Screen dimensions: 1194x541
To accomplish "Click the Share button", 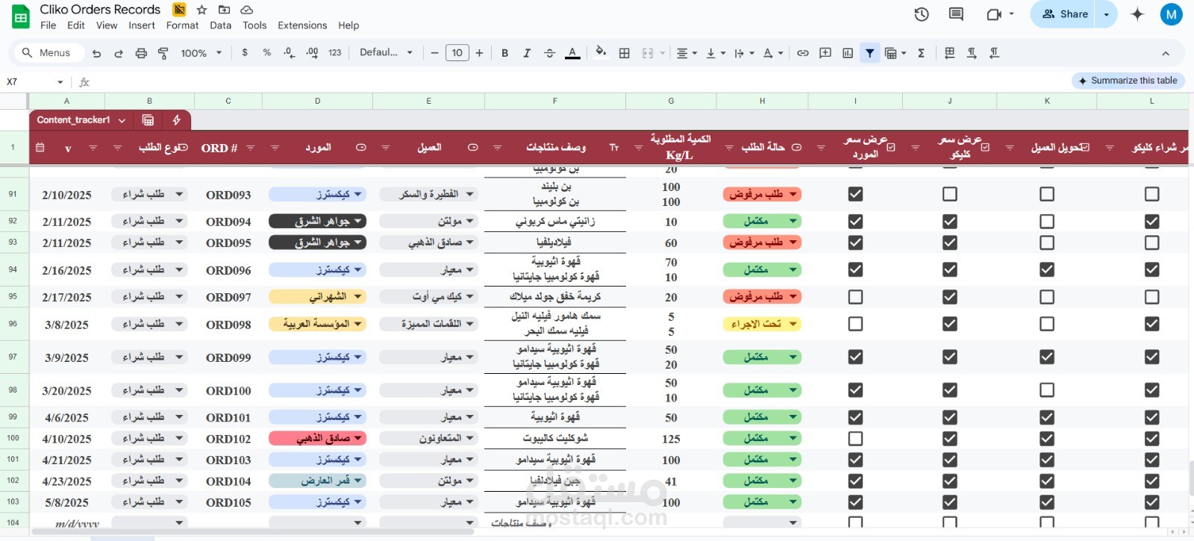I will 1064,14.
